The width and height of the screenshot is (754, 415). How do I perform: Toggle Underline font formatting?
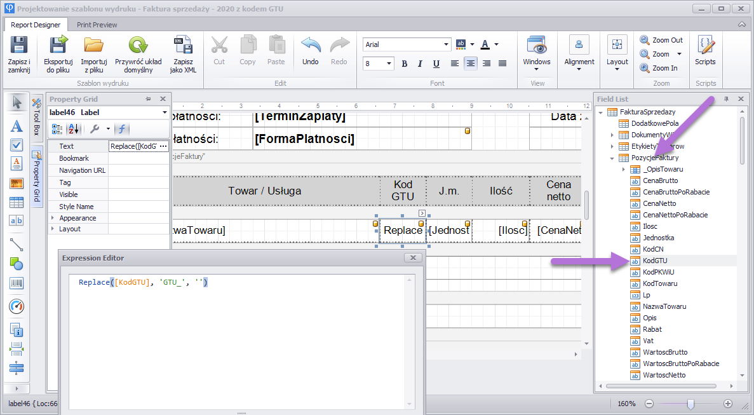tap(436, 64)
